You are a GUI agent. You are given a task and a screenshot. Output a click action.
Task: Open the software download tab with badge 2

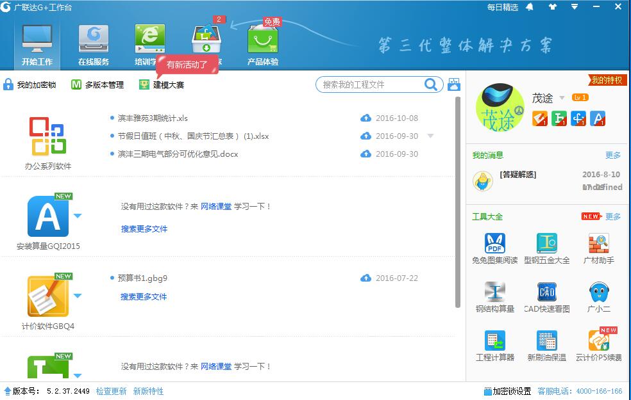tap(206, 40)
